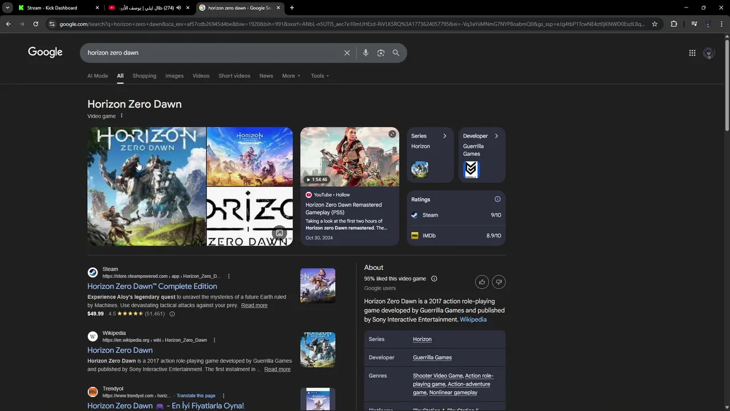Mute the YouTube tab audio icon

click(x=179, y=8)
